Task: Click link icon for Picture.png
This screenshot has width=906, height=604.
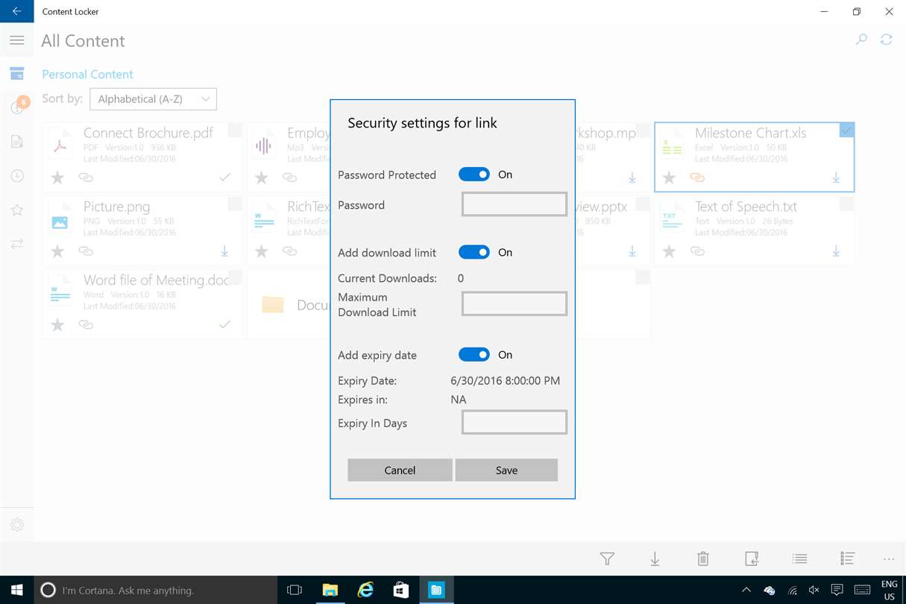Action: pyautogui.click(x=86, y=251)
